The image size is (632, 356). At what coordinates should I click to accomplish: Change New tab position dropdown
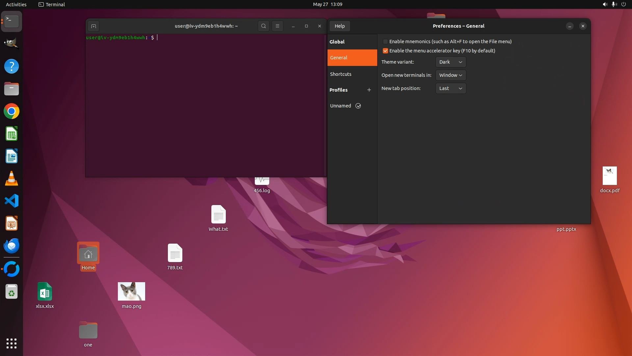pyautogui.click(x=451, y=88)
